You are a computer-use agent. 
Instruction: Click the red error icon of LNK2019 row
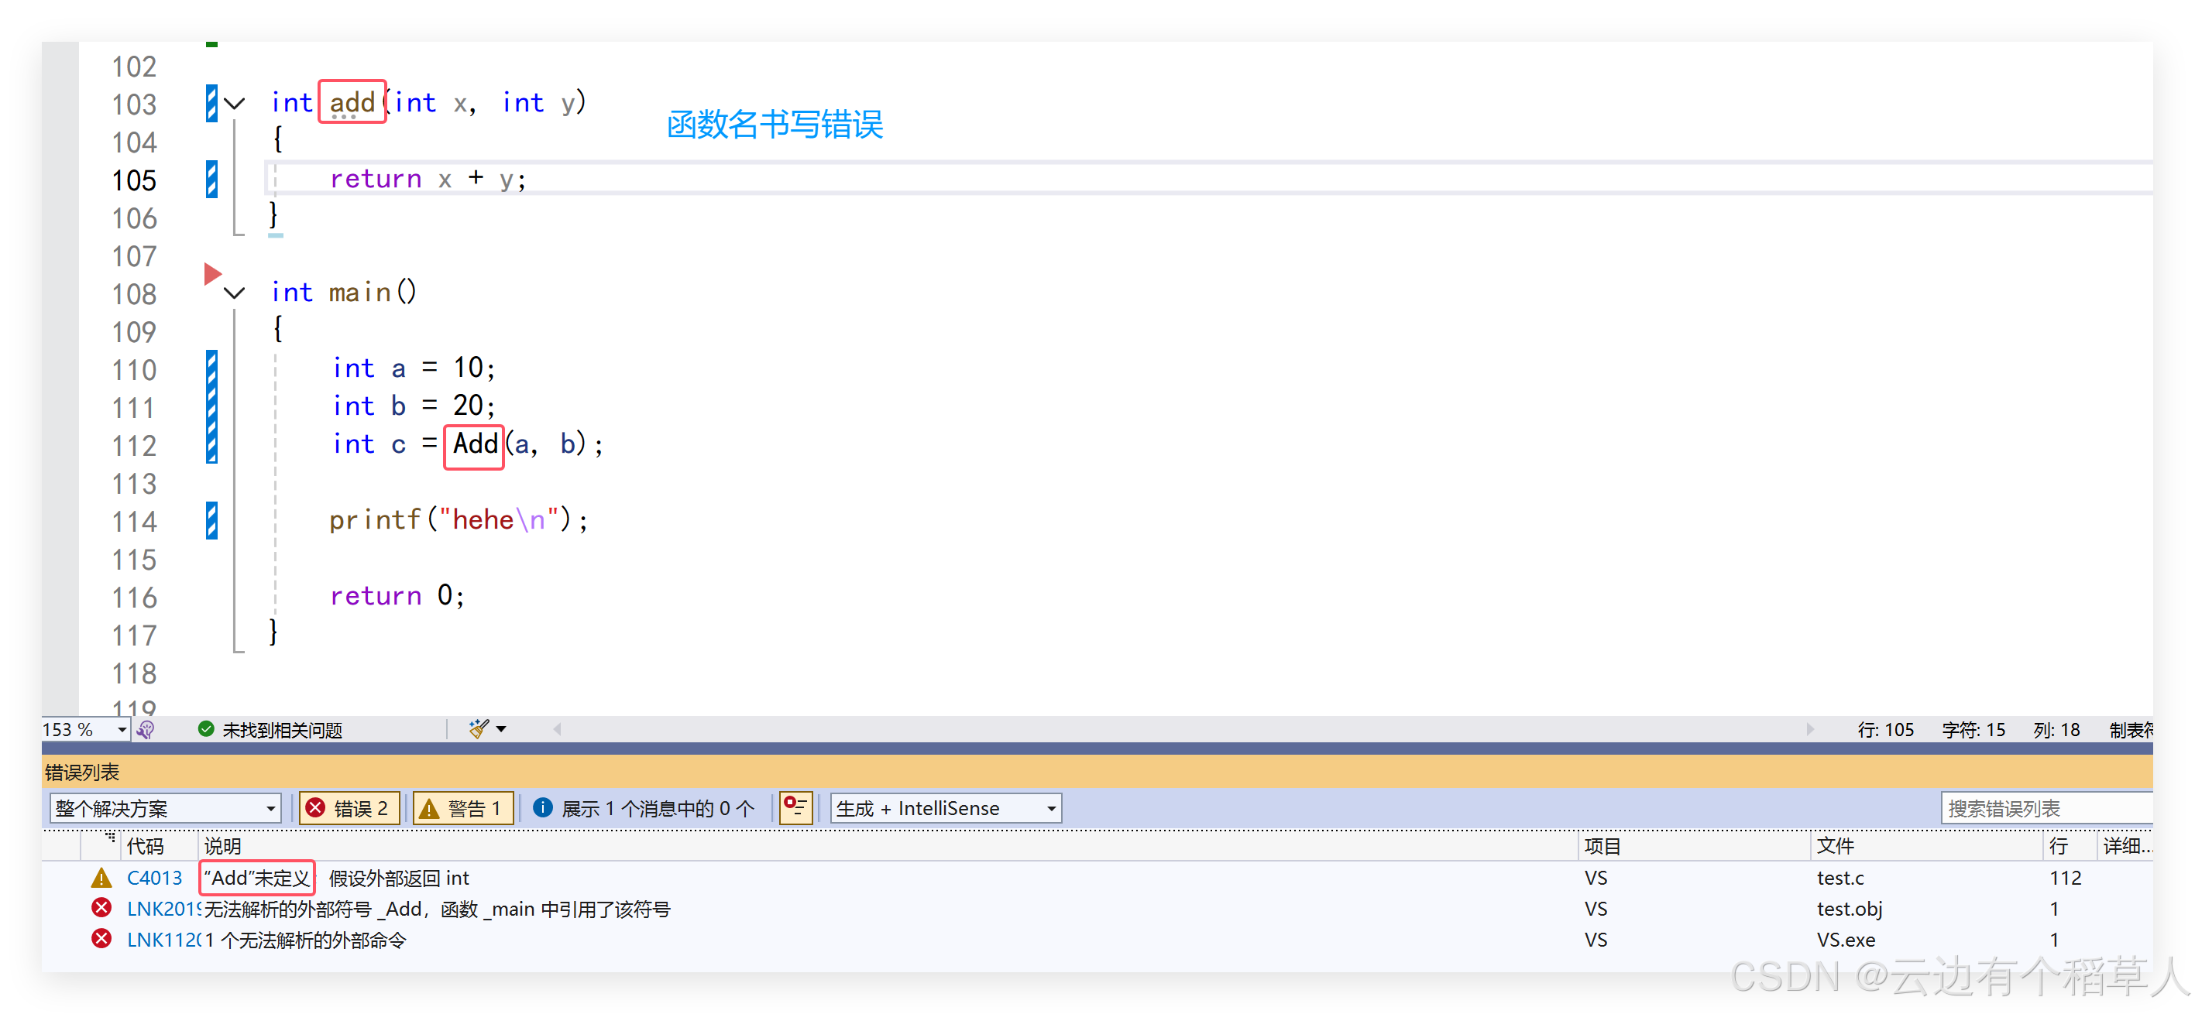(x=101, y=909)
